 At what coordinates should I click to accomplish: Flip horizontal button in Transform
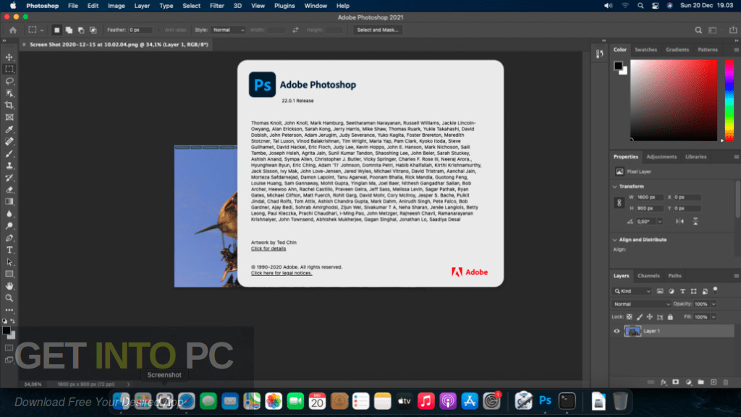679,222
